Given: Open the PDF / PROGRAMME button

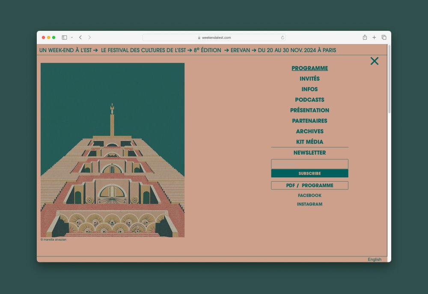Looking at the screenshot, I should pyautogui.click(x=309, y=185).
